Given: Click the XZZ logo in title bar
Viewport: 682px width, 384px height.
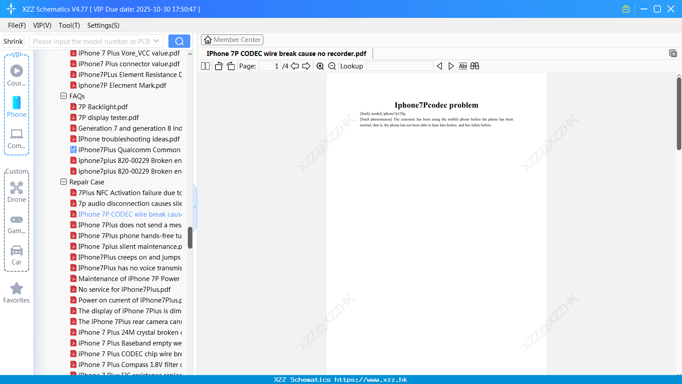Looking at the screenshot, I should click(x=11, y=9).
